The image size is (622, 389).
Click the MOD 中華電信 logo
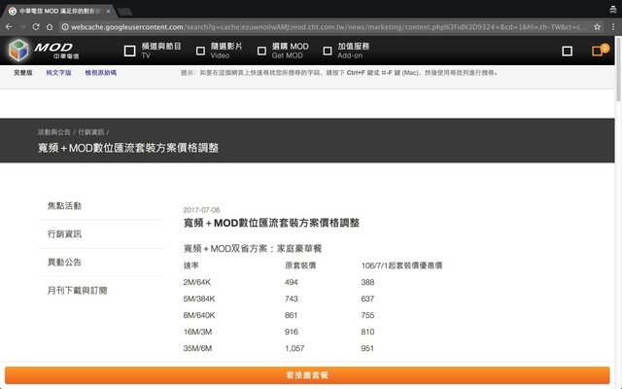tap(44, 50)
